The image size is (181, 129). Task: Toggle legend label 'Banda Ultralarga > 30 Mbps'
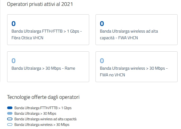tap(35, 113)
